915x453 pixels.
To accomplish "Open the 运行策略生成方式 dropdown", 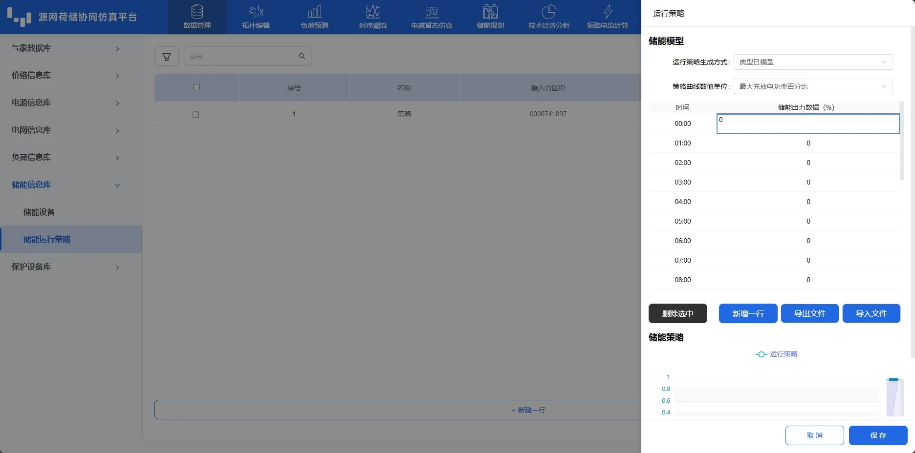I will coord(813,62).
